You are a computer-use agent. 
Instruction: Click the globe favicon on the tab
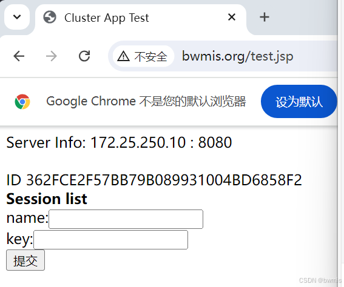click(50, 17)
